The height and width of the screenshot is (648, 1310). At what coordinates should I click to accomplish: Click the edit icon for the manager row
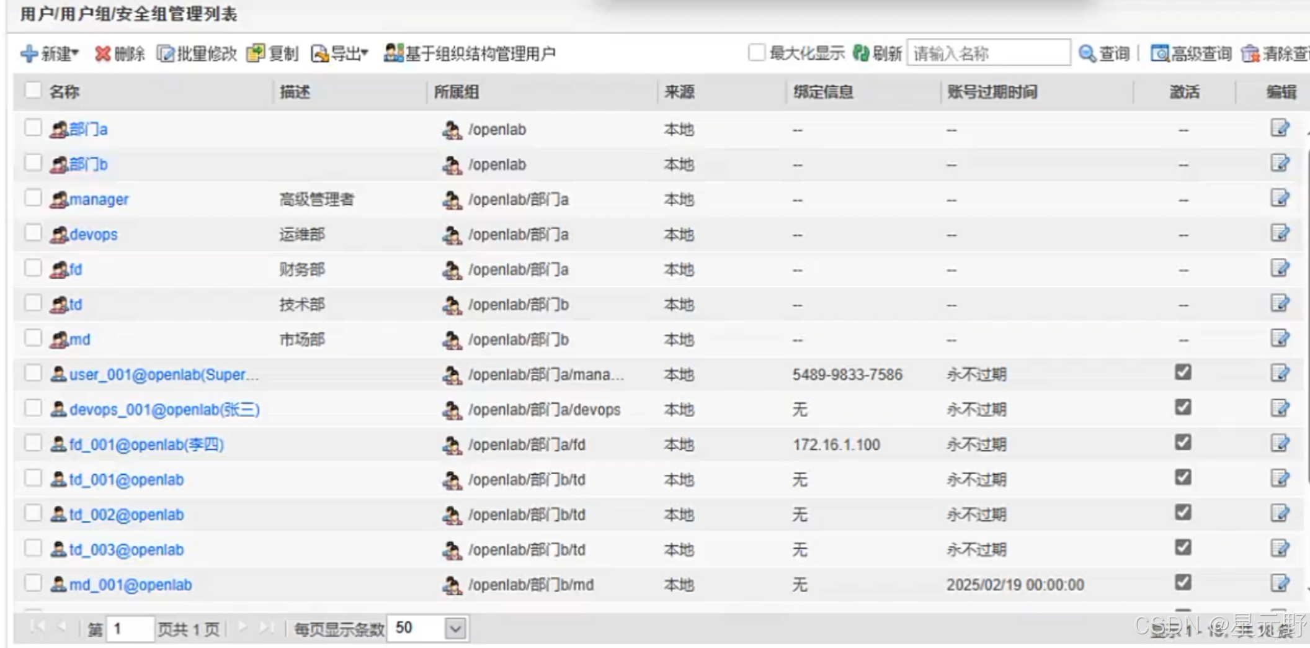tap(1280, 199)
